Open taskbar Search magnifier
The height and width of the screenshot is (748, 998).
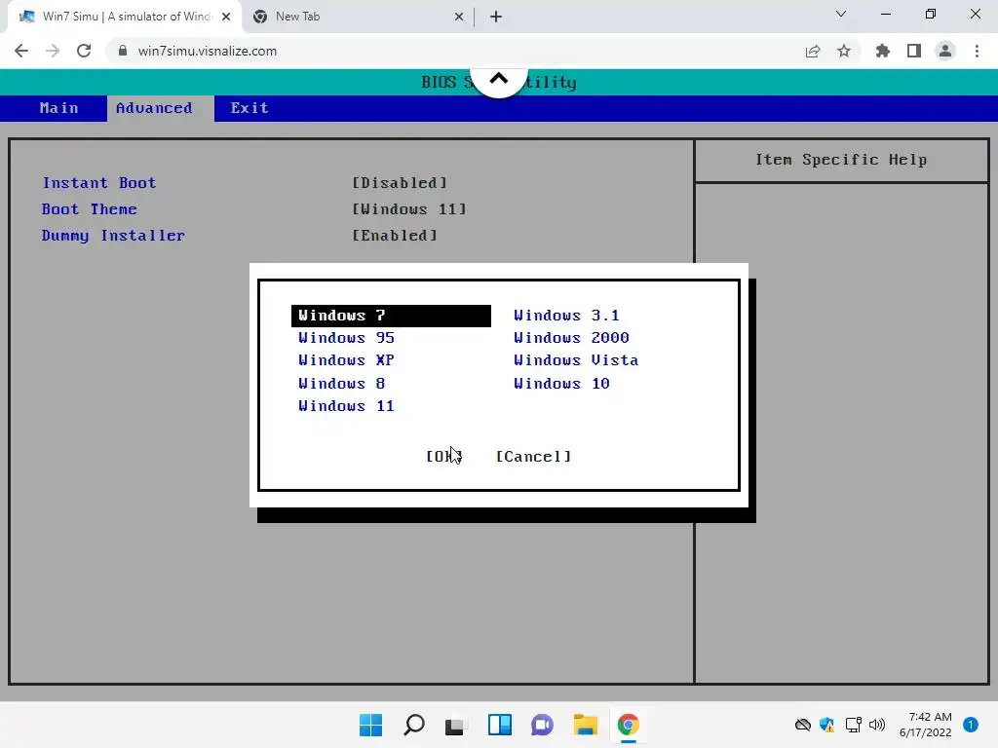point(414,725)
